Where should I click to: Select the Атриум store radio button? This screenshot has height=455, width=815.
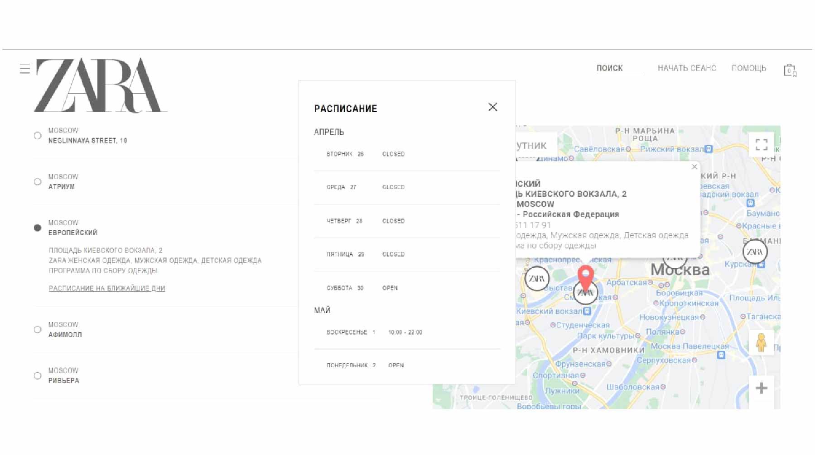(38, 182)
